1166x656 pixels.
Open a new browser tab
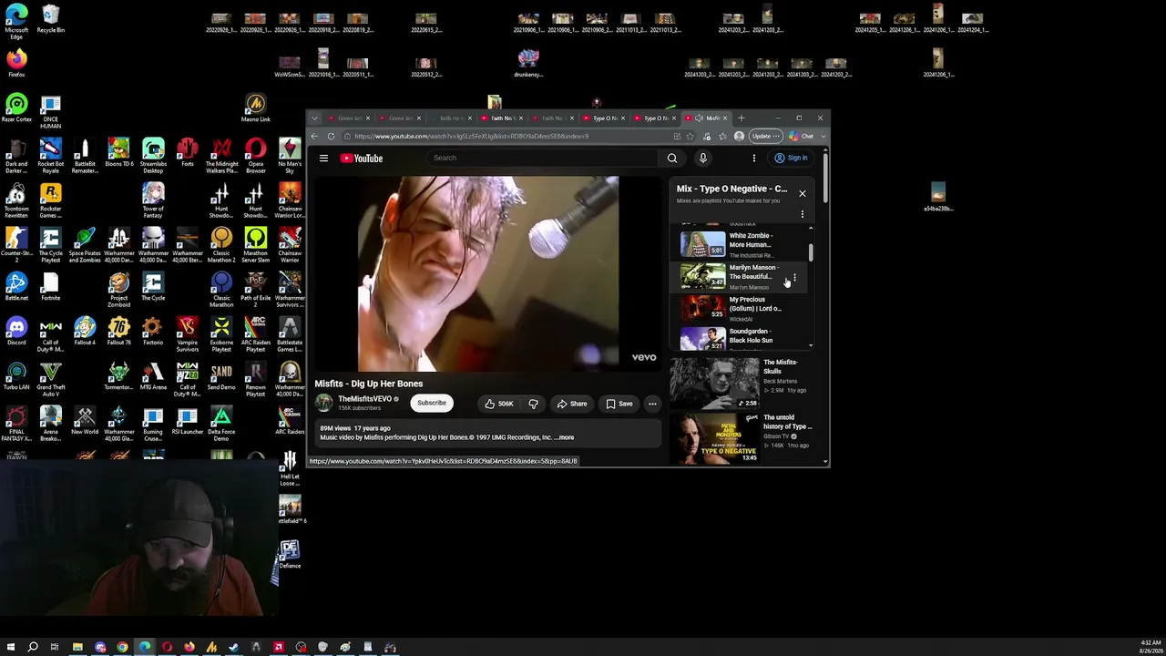(742, 118)
